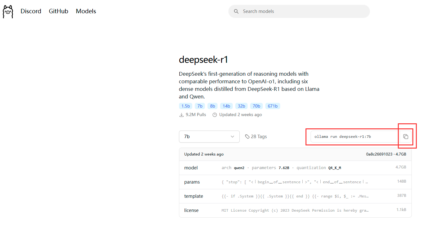Select the 1.5b size tag
438x229 pixels.
tap(186, 106)
